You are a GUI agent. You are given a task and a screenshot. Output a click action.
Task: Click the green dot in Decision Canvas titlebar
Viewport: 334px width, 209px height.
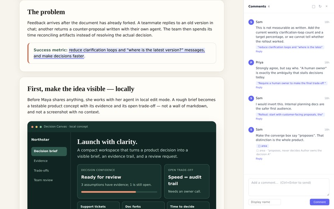[x=41, y=127]
